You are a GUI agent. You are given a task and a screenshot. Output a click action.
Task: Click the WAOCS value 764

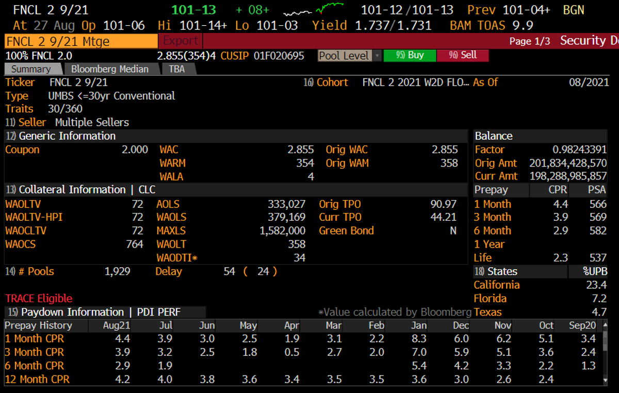[x=135, y=244]
